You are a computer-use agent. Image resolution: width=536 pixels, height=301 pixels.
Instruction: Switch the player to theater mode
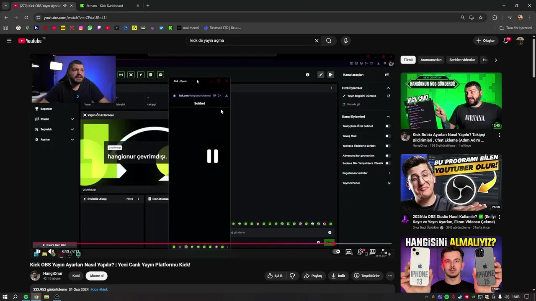pyautogui.click(x=372, y=252)
